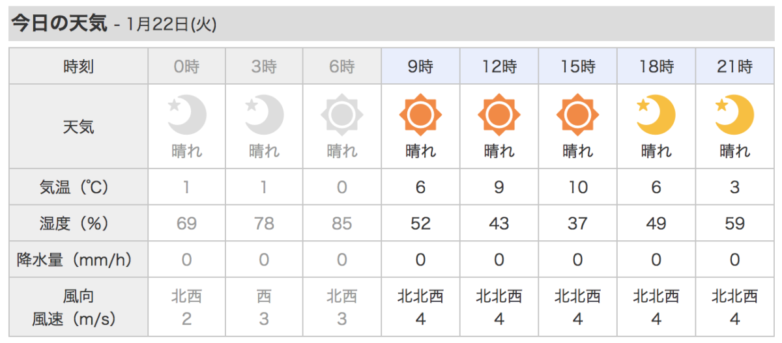Click the orange sun icon at 15時
The width and height of the screenshot is (782, 343).
tap(577, 115)
